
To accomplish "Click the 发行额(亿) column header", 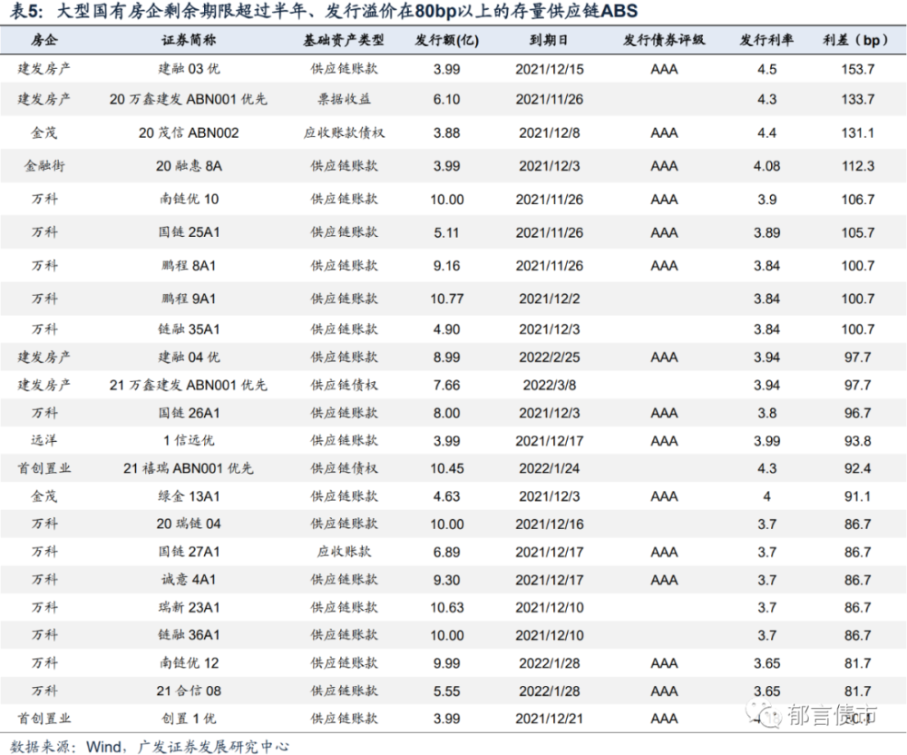I will 446,40.
